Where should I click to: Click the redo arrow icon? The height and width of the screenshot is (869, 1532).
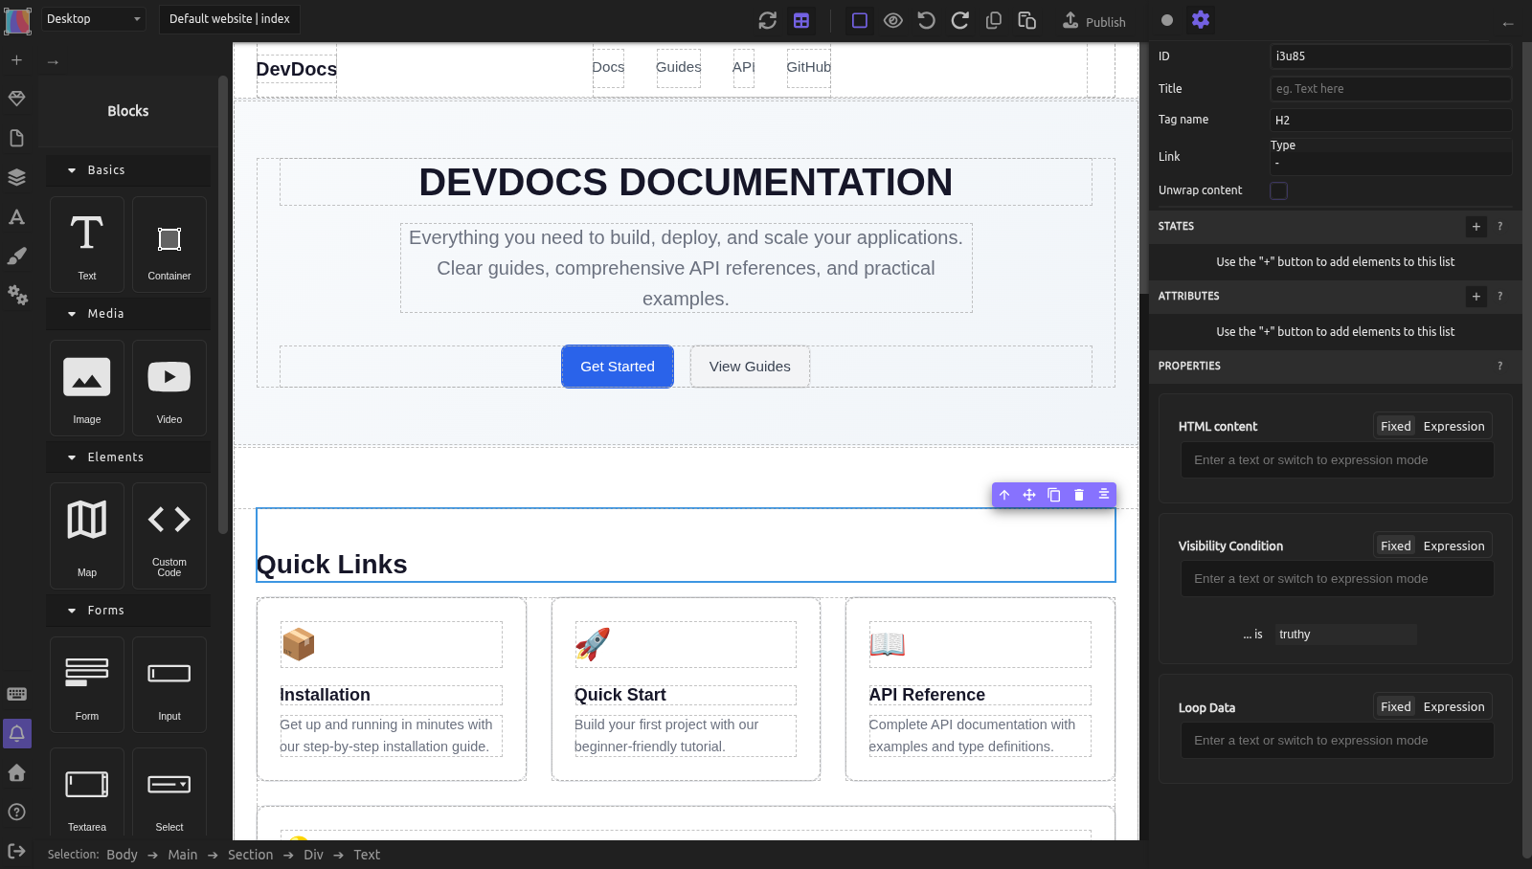(960, 20)
